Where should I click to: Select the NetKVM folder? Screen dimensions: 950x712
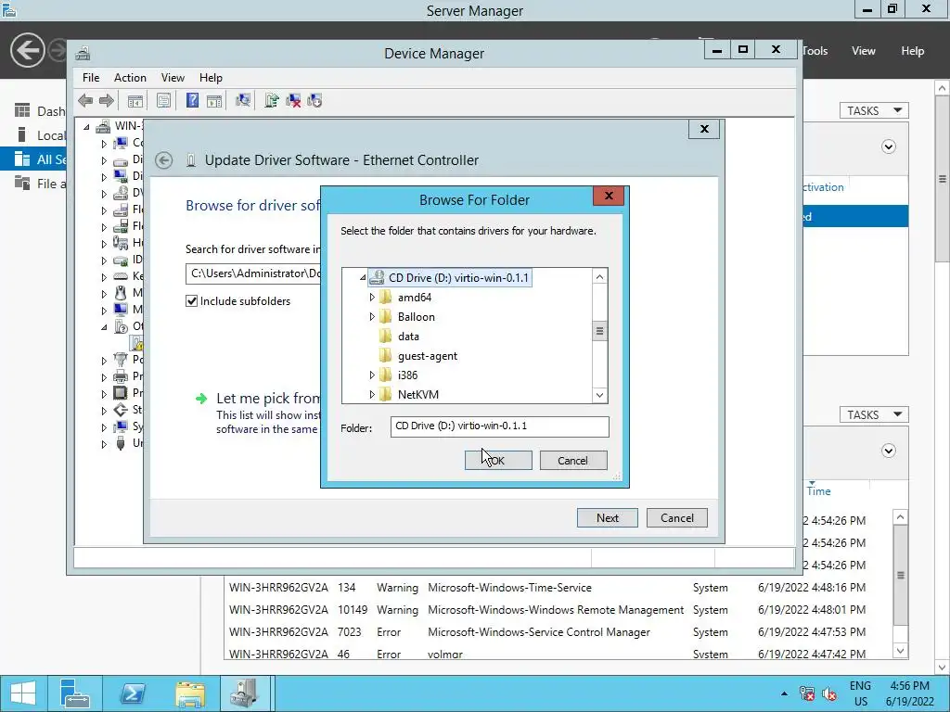coord(418,395)
